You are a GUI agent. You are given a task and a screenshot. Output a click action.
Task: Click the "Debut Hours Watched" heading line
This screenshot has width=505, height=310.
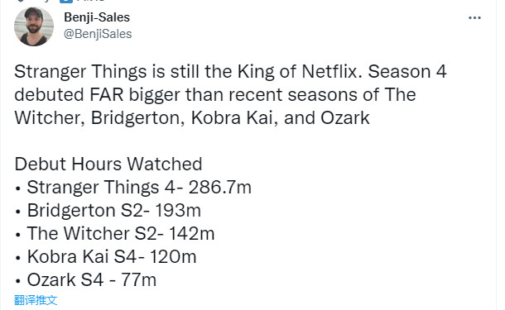tap(108, 164)
